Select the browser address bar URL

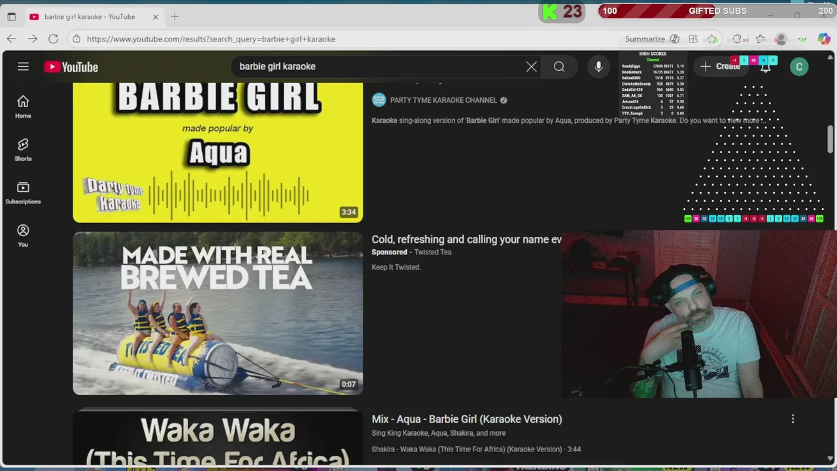coord(211,39)
